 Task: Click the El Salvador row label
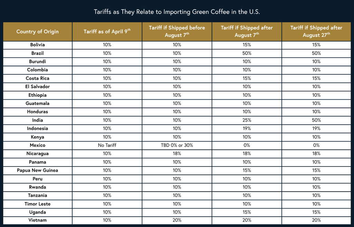point(37,87)
